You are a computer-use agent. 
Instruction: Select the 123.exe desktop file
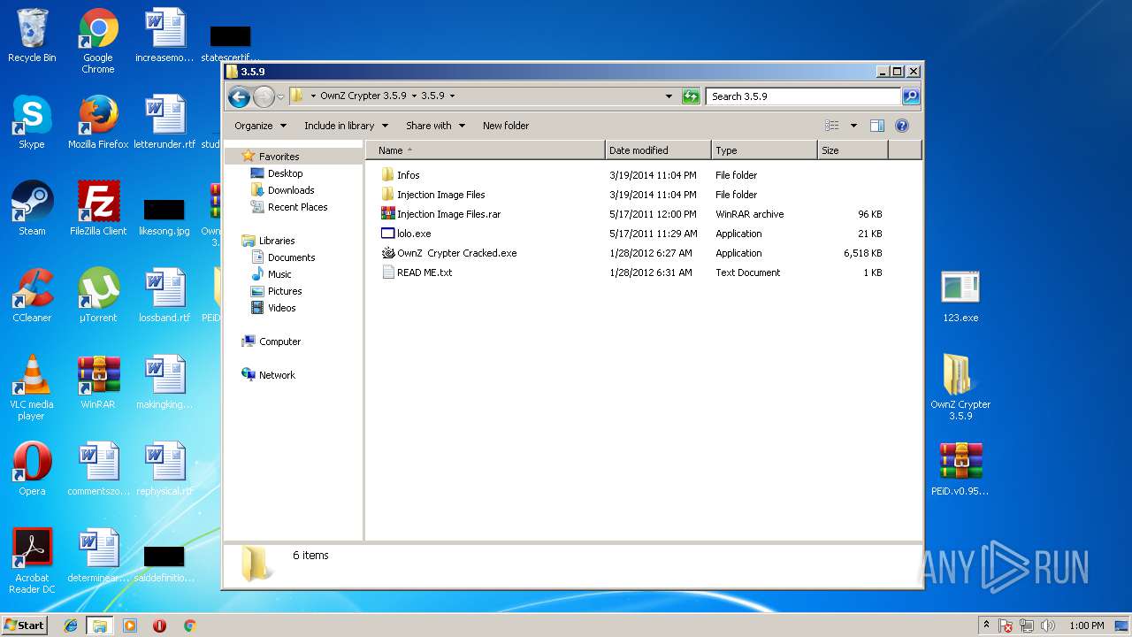pos(960,296)
